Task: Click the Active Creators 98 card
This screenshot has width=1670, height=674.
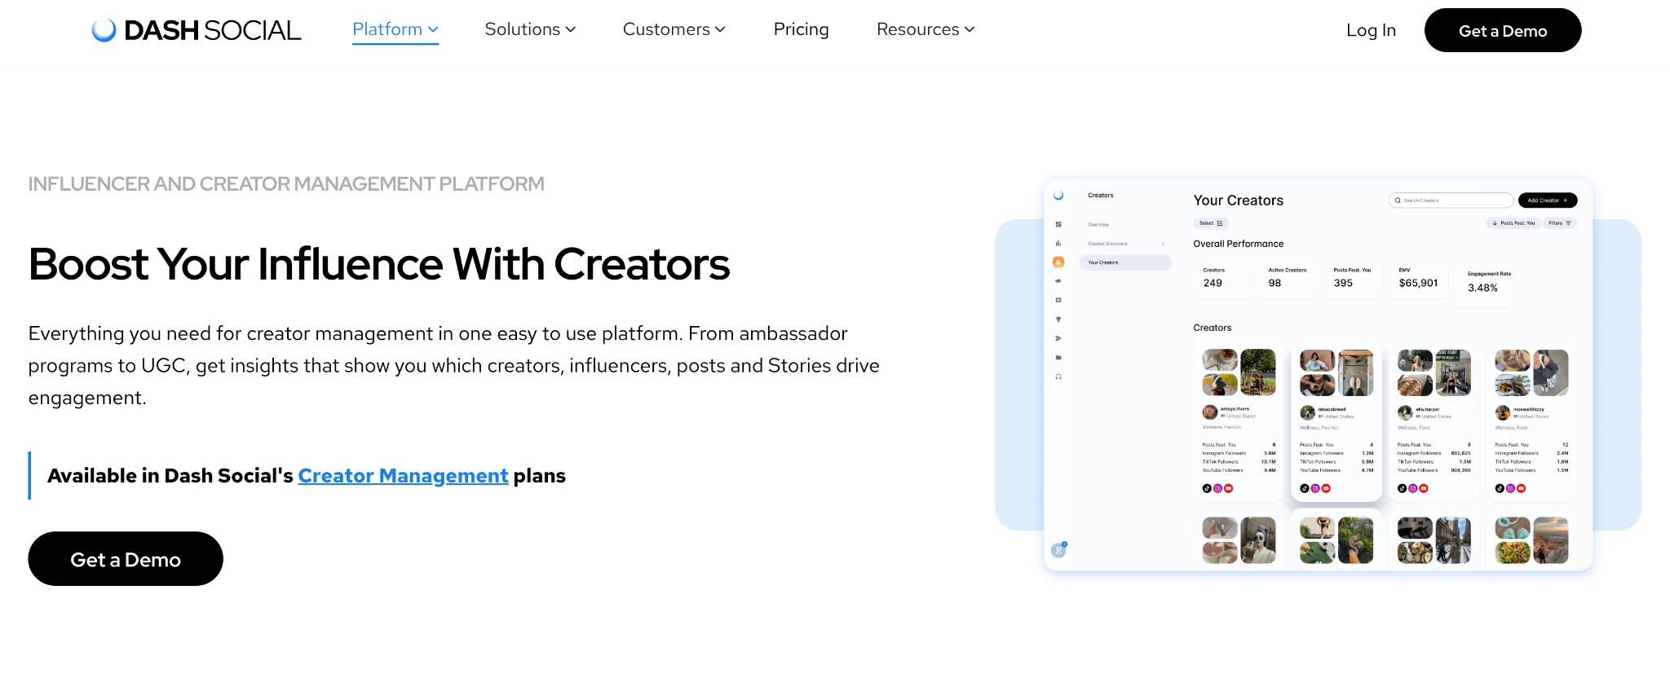Action: point(1288,278)
